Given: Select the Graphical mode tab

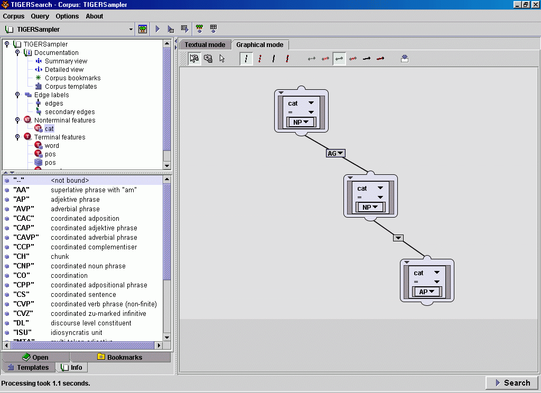Looking at the screenshot, I should pyautogui.click(x=260, y=44).
